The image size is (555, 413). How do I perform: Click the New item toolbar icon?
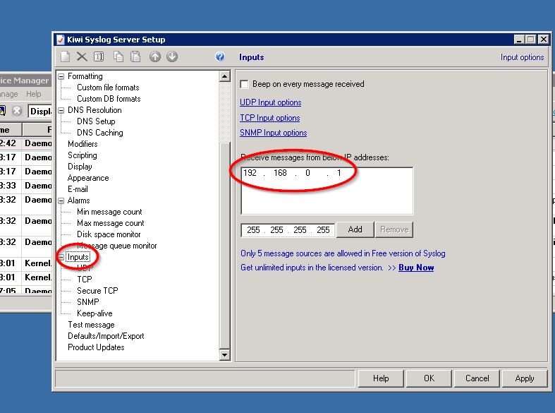[x=66, y=56]
